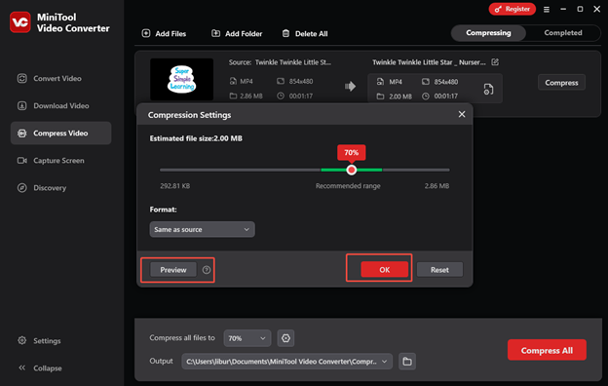Click the Compress button for the video
Screen dimensions: 608x386
(x=561, y=83)
